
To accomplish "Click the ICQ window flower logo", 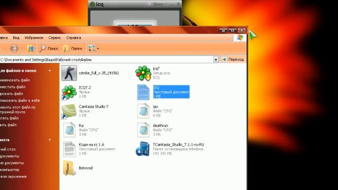I will [x=92, y=4].
